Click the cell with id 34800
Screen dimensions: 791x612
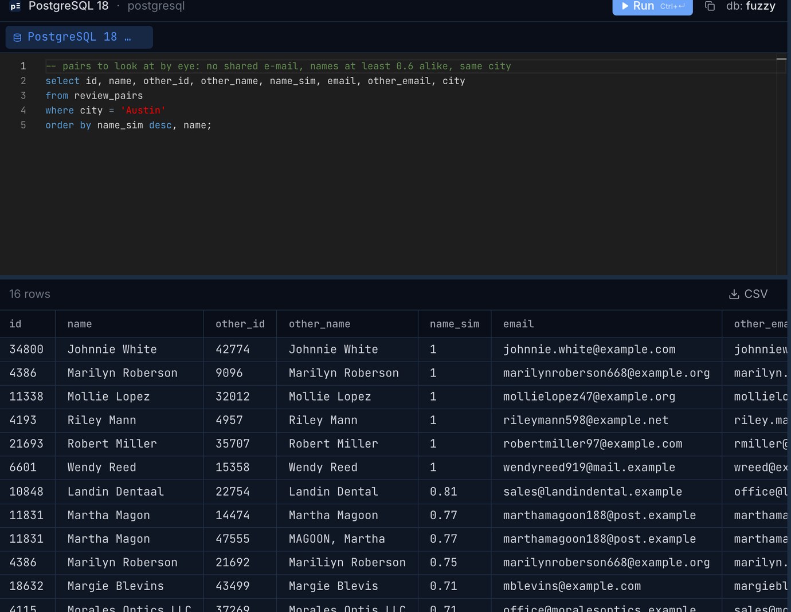click(x=26, y=349)
